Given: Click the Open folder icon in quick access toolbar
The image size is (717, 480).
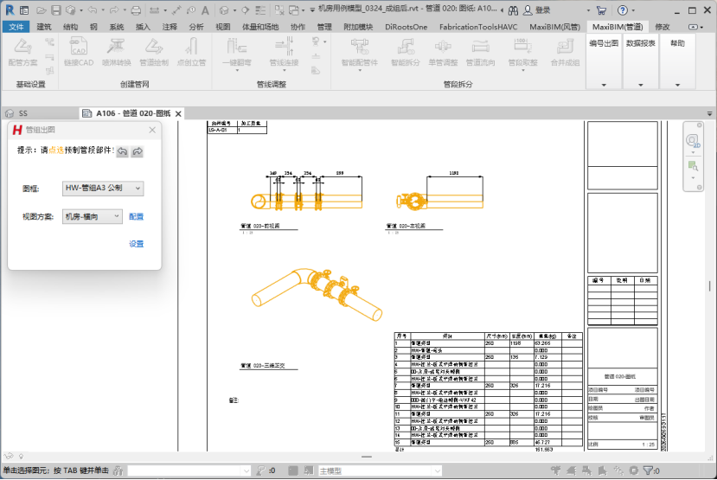Looking at the screenshot, I should [42, 10].
